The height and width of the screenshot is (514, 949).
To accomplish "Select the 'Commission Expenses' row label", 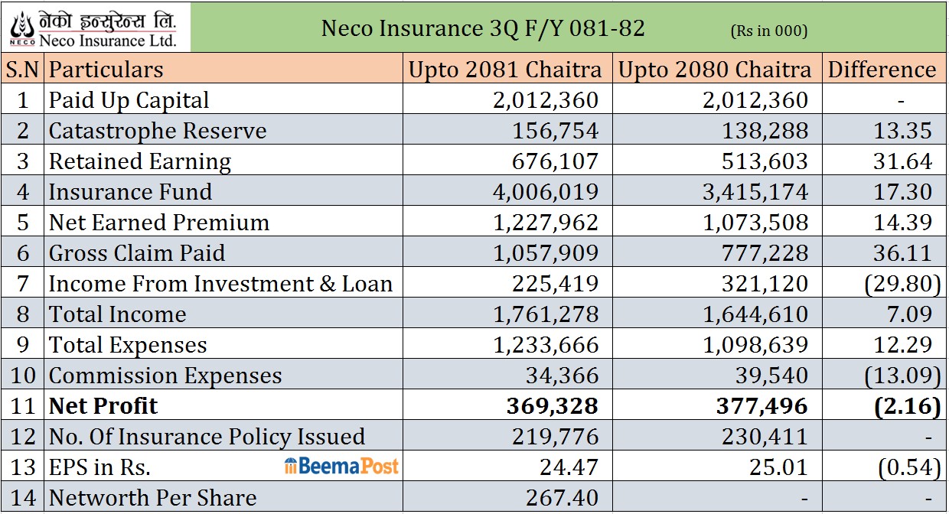I will pos(165,376).
